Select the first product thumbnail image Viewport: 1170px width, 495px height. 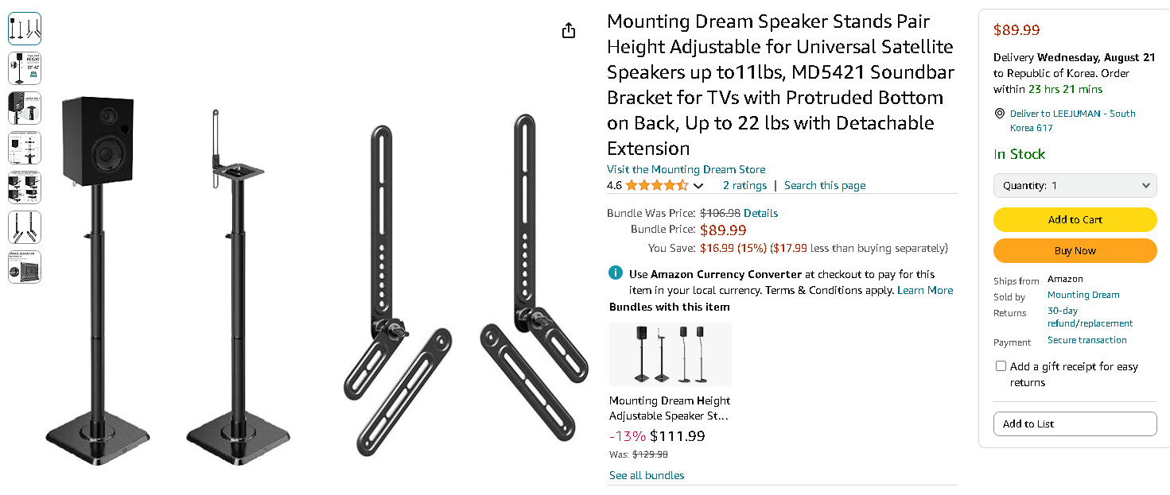tap(25, 29)
